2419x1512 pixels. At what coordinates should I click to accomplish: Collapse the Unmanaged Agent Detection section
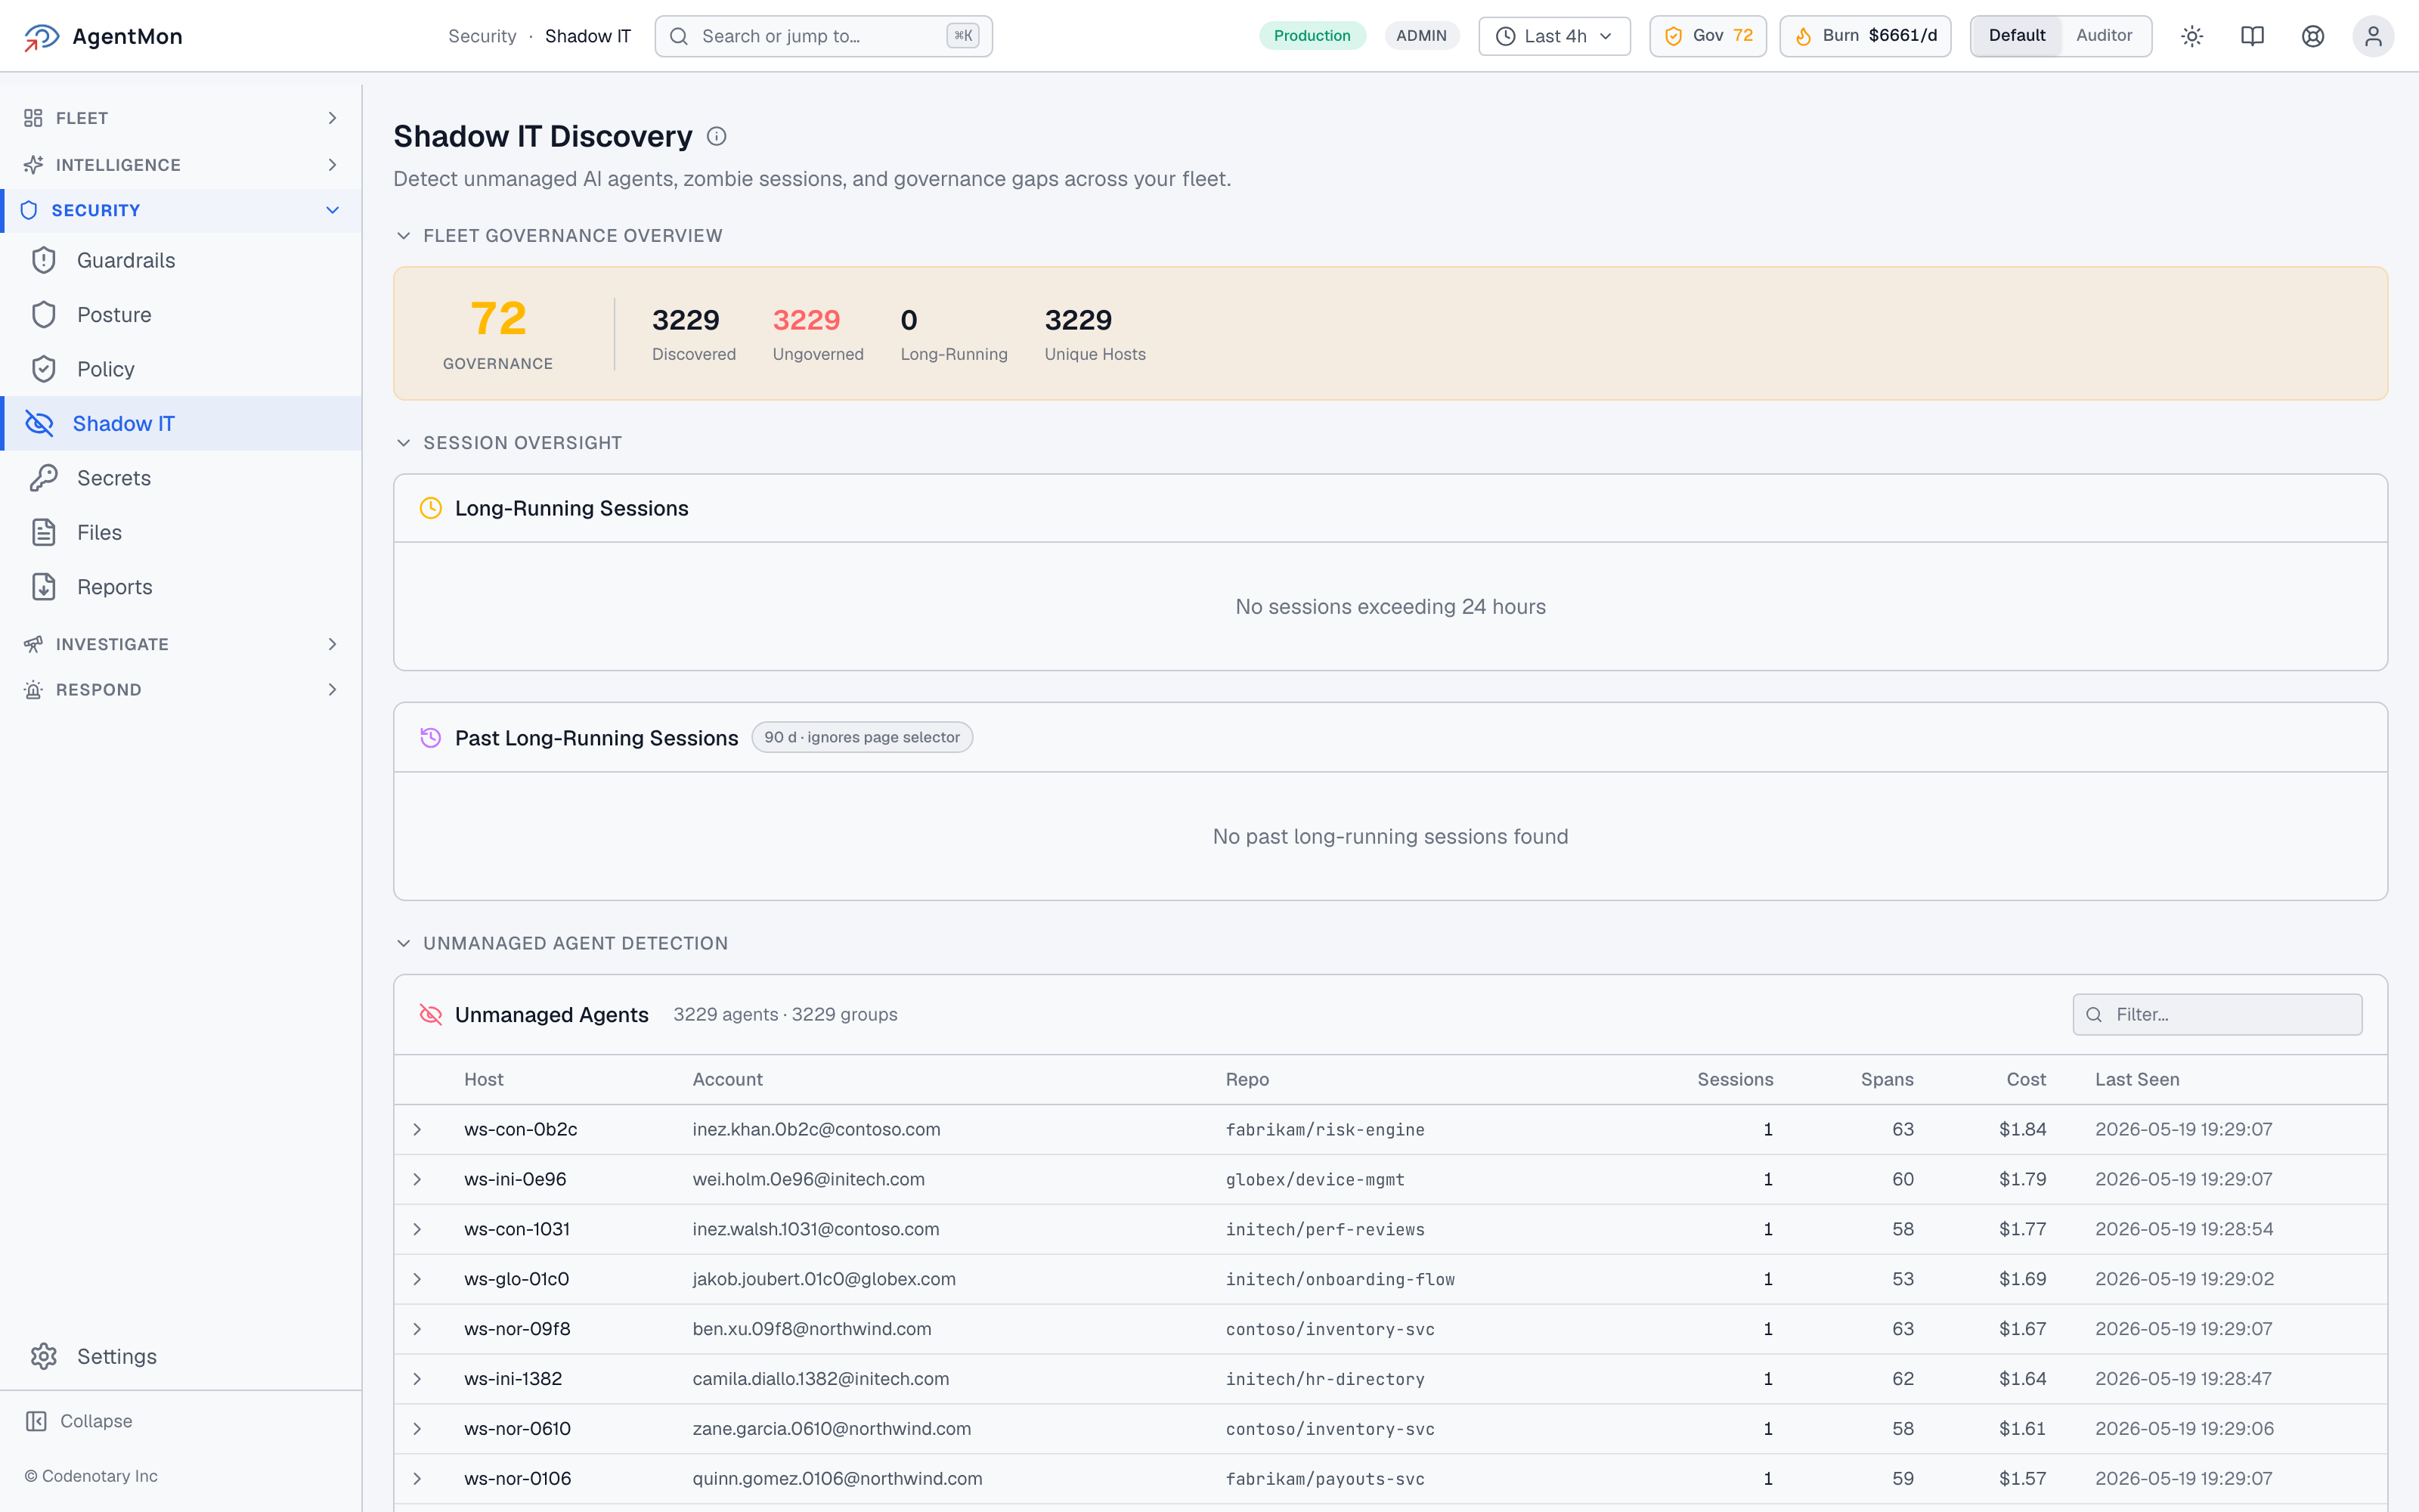[x=404, y=943]
